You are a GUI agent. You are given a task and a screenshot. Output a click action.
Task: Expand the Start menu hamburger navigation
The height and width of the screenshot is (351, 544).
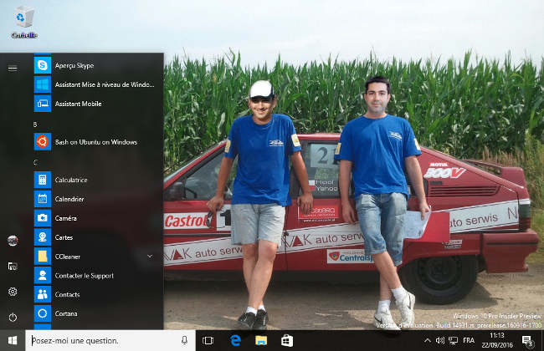pyautogui.click(x=12, y=68)
